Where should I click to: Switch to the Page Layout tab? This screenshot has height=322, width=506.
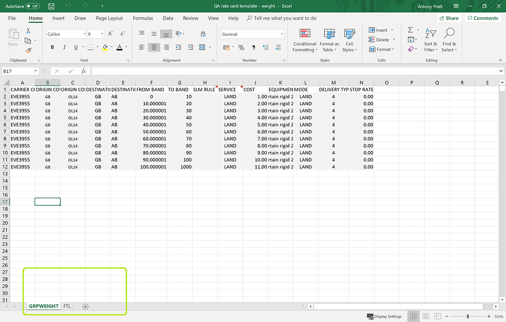[109, 18]
